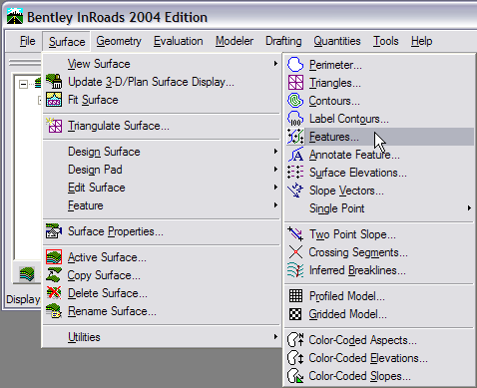Screen dimensions: 477x388
Task: Close the open Surface menu
Action: [x=67, y=42]
